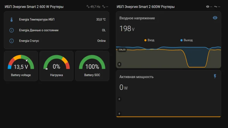
Task: Click the 49,7 Hz frequency reading
Action: 95,7
